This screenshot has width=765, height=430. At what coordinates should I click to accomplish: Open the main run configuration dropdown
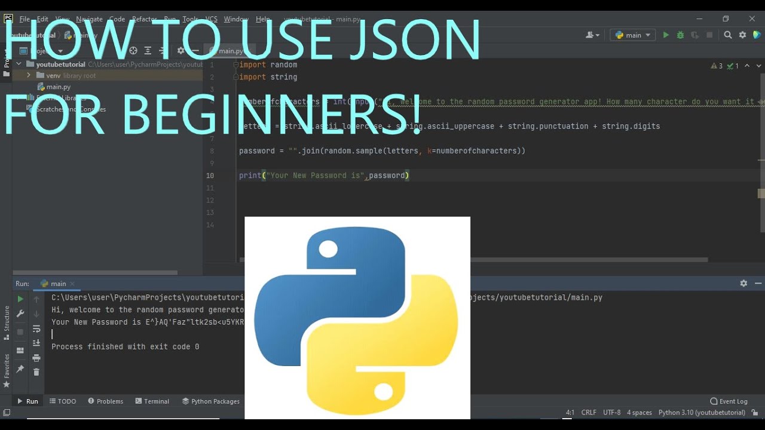point(633,35)
